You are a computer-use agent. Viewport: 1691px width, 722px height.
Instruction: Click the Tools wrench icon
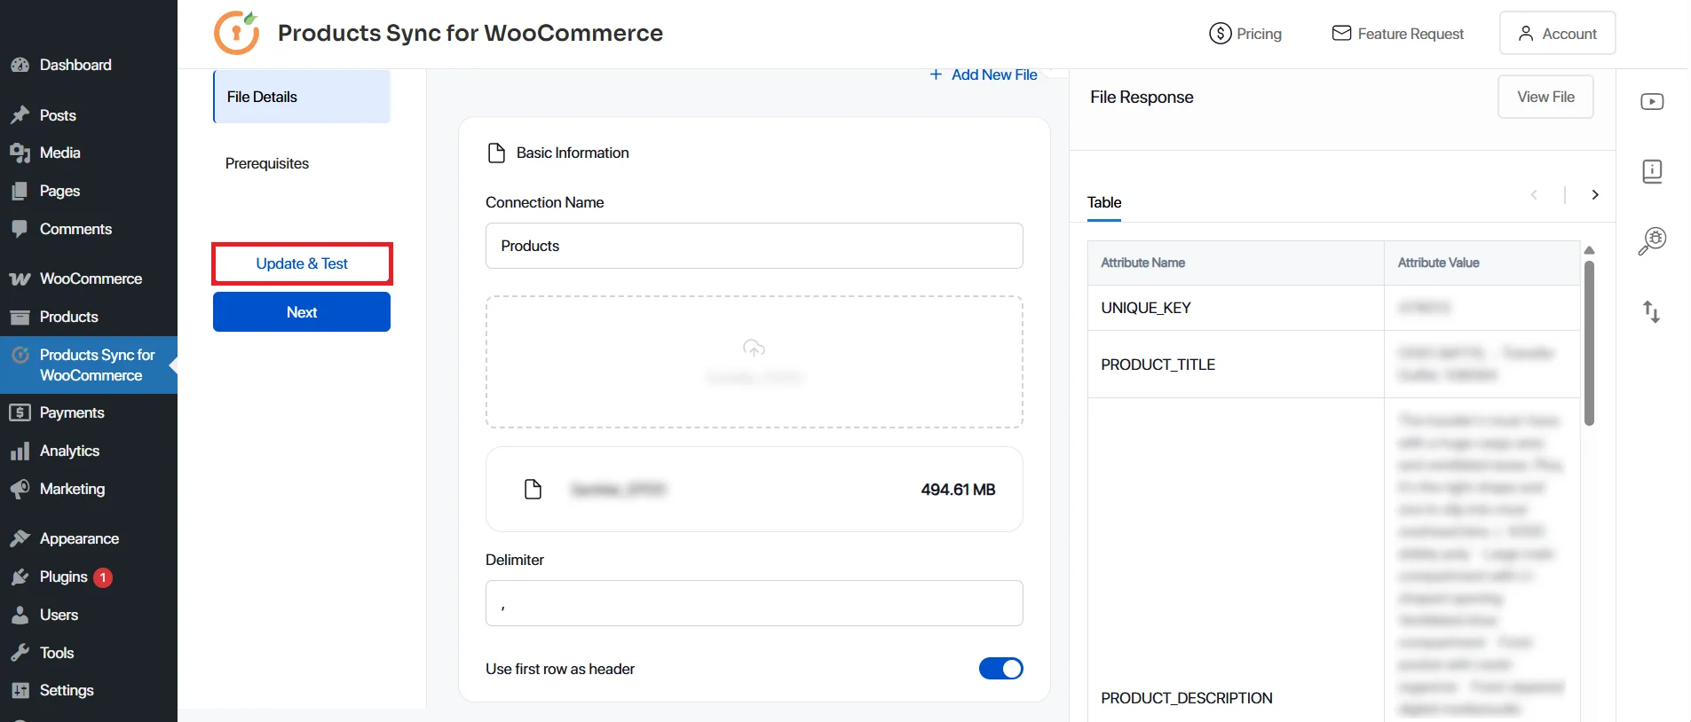[x=20, y=653]
